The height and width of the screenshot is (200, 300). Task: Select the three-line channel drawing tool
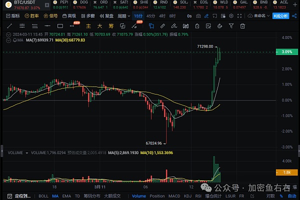point(35,26)
